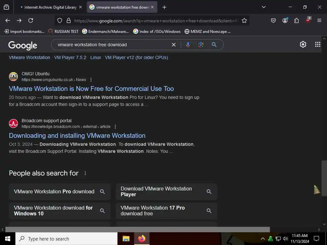
Task: Go back to the previous page
Action: 8,20
